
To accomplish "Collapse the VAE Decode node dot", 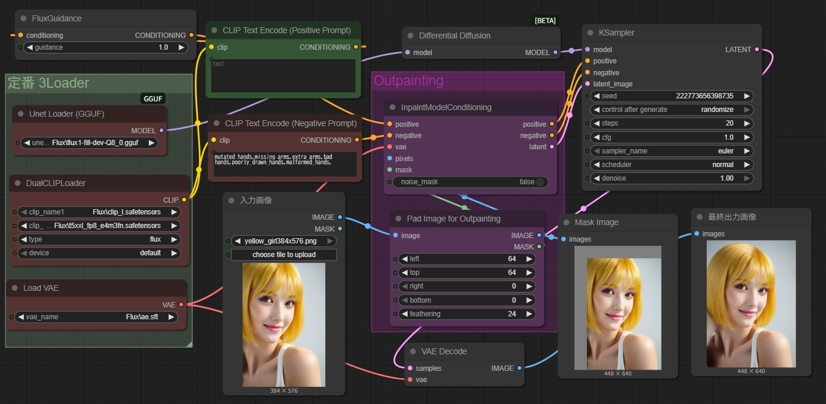I will pyautogui.click(x=413, y=351).
